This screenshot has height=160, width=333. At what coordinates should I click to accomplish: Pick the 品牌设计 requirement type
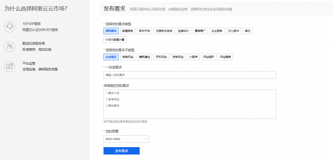(x=183, y=31)
